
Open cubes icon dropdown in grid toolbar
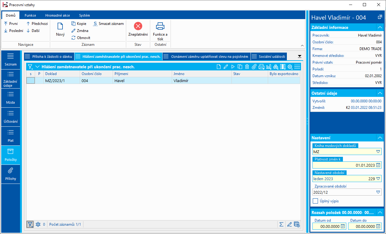275,67
